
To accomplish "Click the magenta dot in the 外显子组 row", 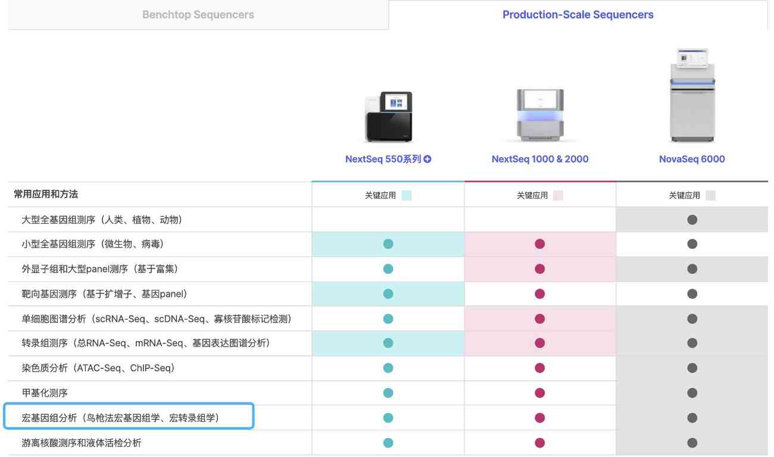I will tap(540, 269).
